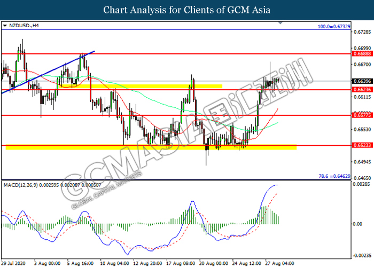This screenshot has height=267, width=374.
Task: Select the 29 Jul 2020 time axis label
Action: point(13,263)
